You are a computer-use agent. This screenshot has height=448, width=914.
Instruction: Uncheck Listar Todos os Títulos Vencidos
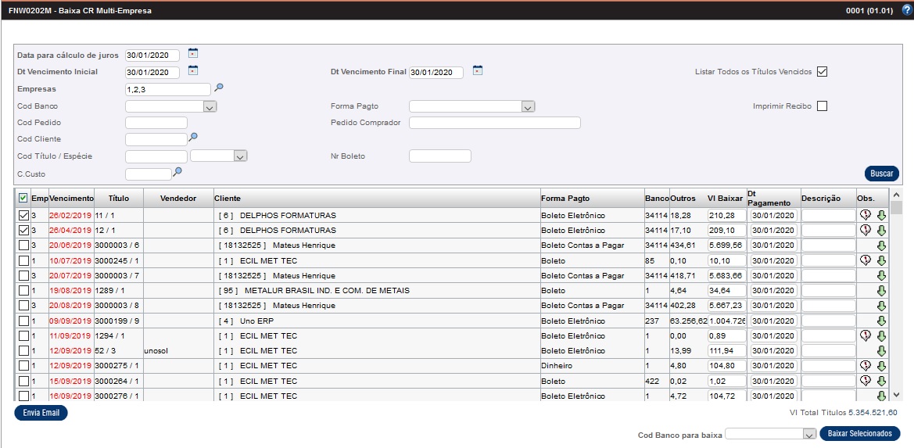click(822, 72)
